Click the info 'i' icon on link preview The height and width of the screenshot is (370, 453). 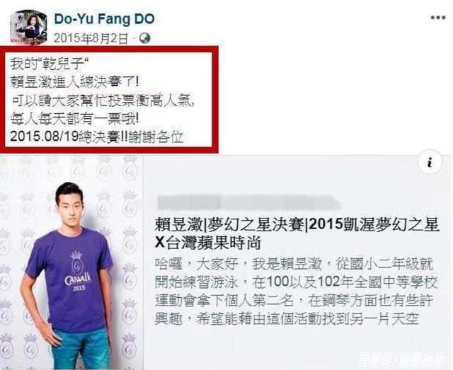(x=430, y=162)
